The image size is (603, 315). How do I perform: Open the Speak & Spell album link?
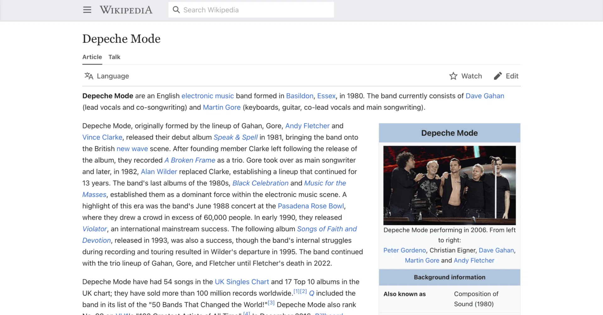pyautogui.click(x=236, y=137)
